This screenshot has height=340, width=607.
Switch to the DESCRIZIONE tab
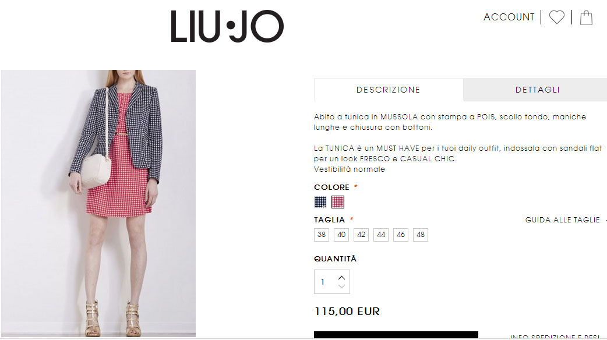389,90
